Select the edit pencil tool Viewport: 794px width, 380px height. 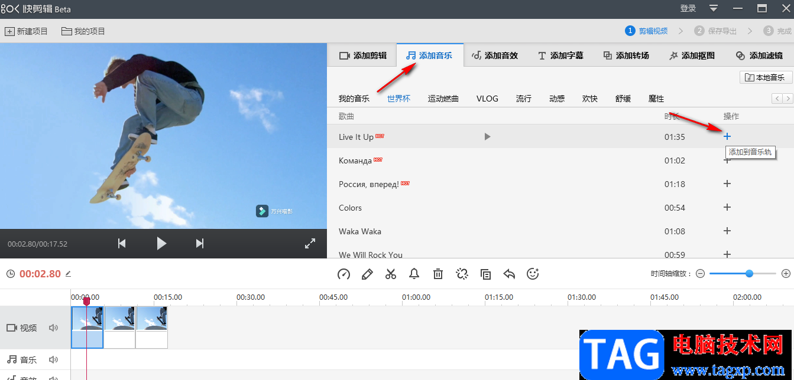coord(367,274)
